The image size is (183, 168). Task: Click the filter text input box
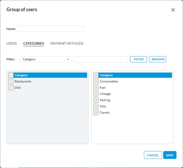coord(101,59)
